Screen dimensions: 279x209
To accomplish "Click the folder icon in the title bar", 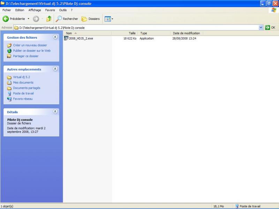I will 3,3.
